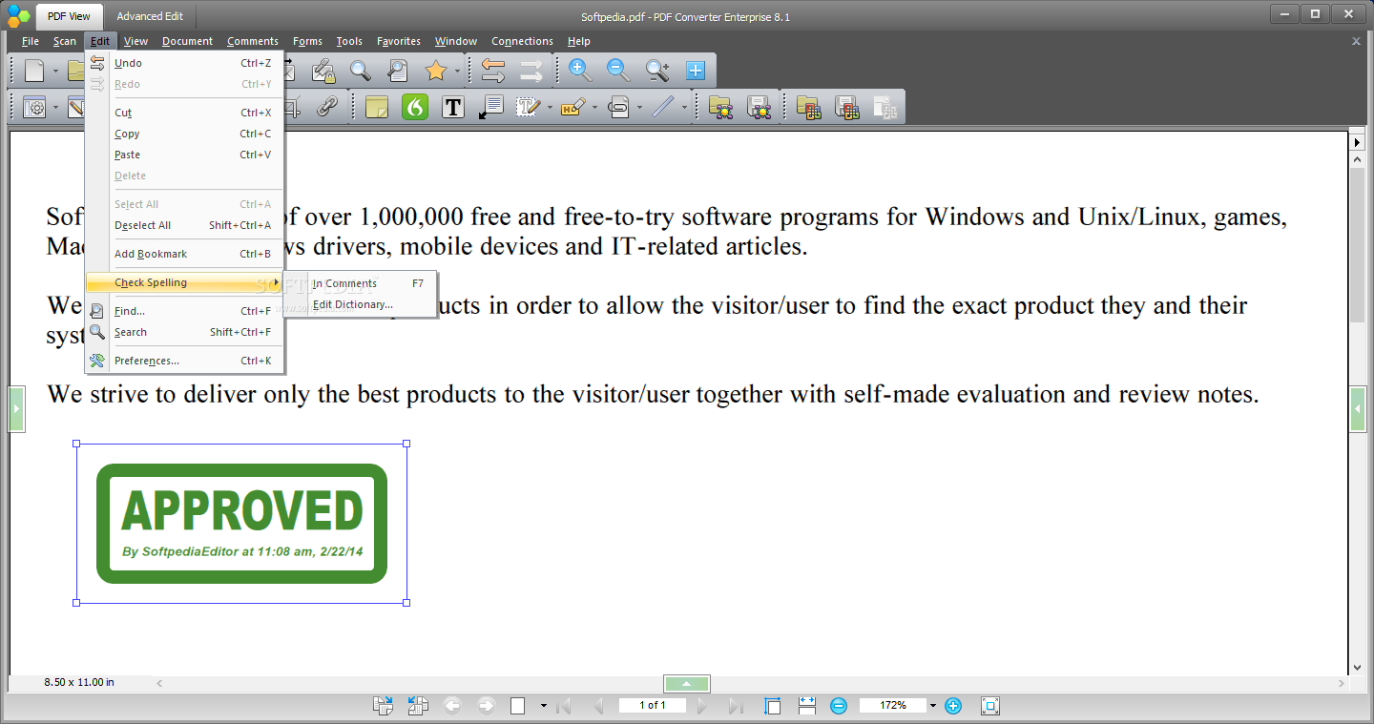The height and width of the screenshot is (724, 1374).
Task: Choose Add Bookmark from Edit menu
Action: pos(184,254)
